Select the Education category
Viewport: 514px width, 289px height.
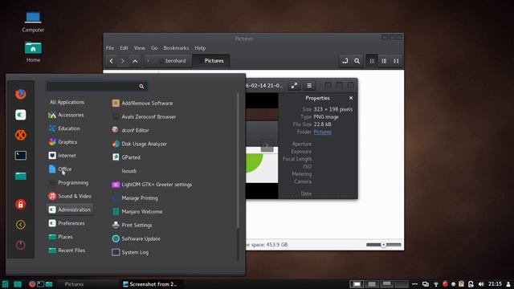[64, 128]
